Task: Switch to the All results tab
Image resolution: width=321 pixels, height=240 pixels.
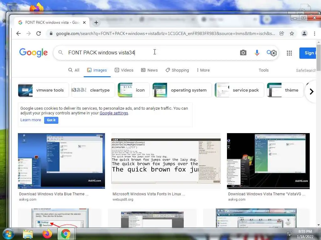Action: coord(74,70)
